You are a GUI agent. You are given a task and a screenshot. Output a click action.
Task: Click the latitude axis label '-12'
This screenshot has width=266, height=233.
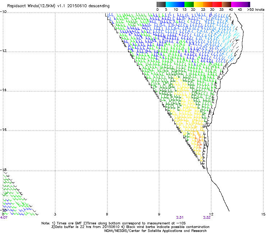[3, 51]
